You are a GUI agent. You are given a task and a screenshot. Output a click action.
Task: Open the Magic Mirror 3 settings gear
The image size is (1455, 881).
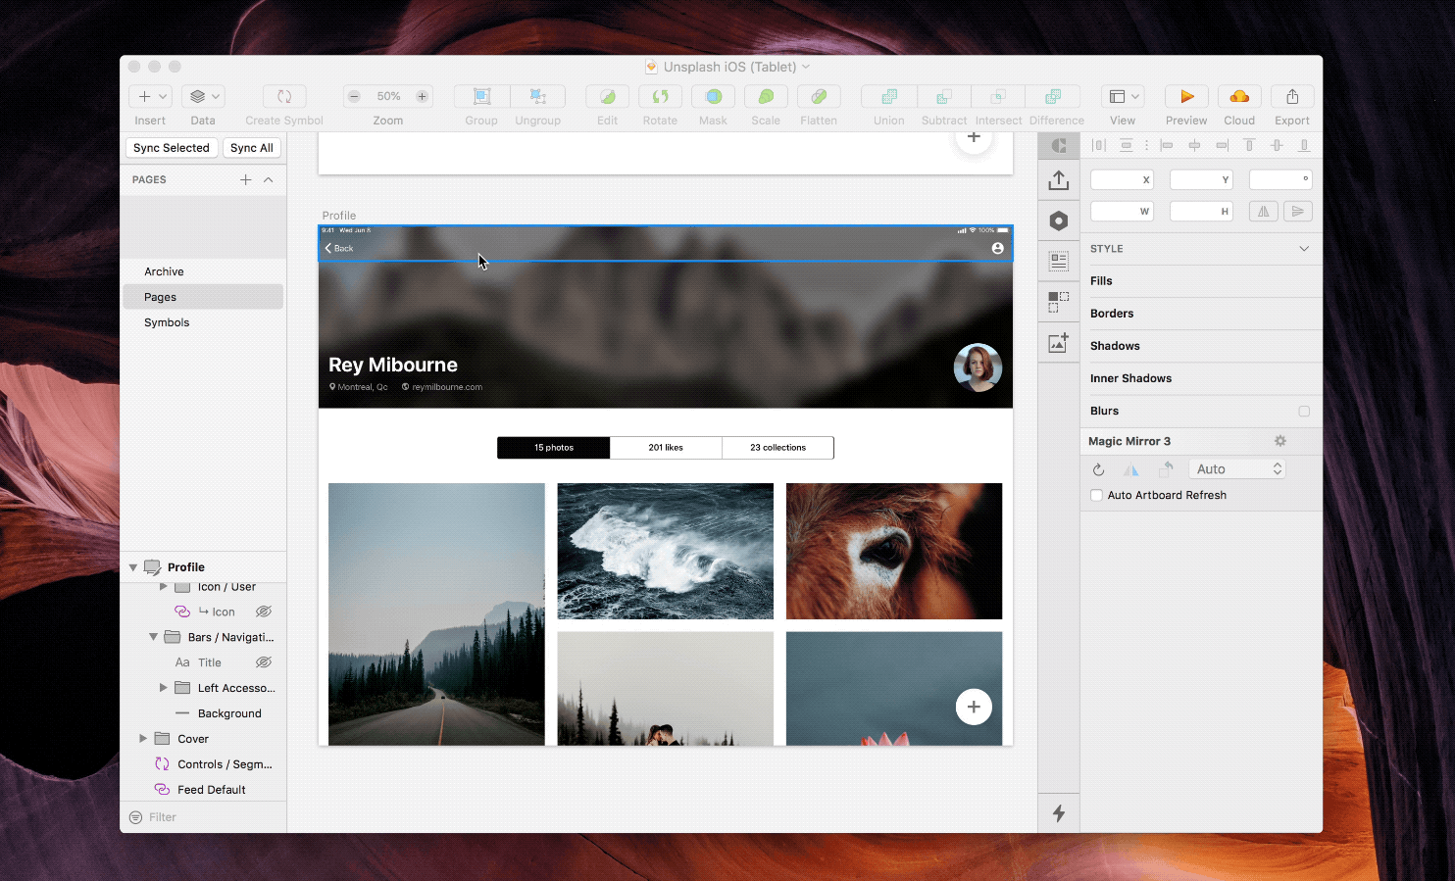click(1280, 441)
